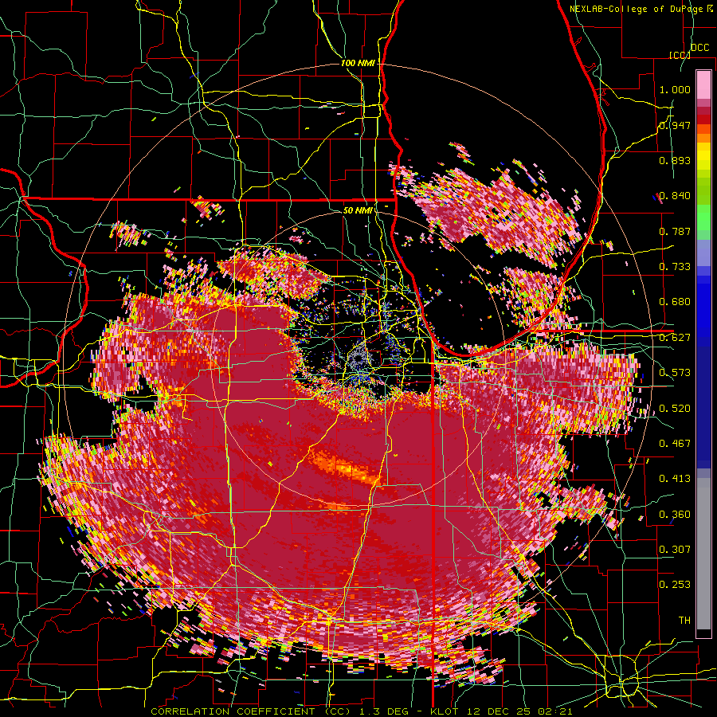
Task: Select the 0.520 scale value
Action: tap(675, 409)
